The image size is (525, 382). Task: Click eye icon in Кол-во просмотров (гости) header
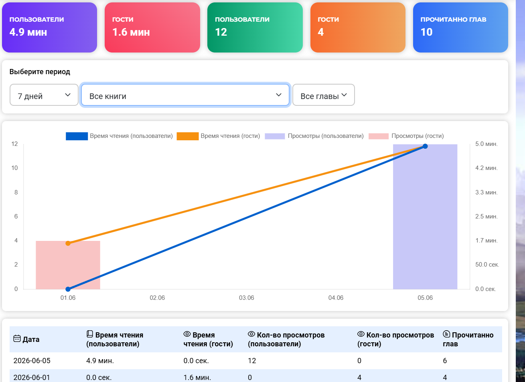click(x=361, y=334)
